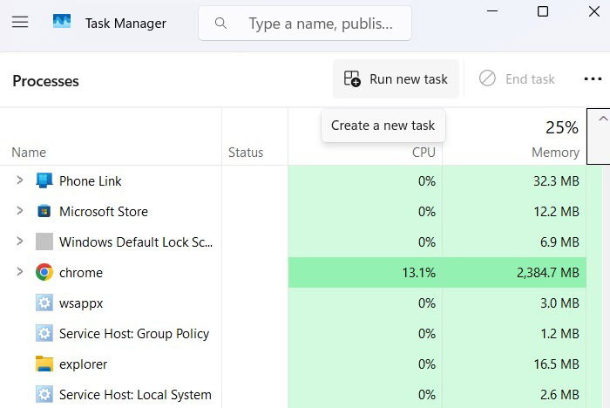Click the Microsoft Store process icon
The image size is (610, 408).
[44, 212]
